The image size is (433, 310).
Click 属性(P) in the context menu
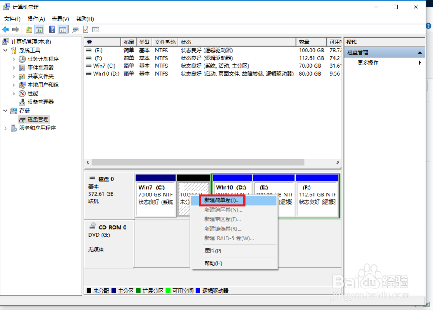213,250
